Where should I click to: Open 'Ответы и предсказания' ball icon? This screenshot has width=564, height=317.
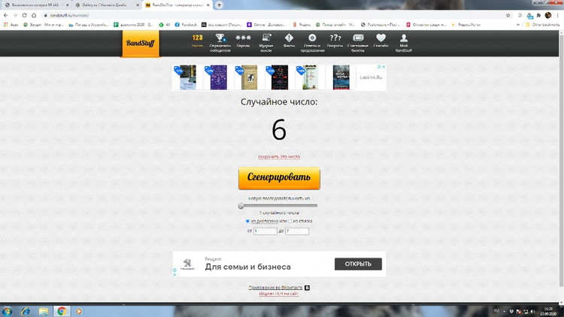click(312, 40)
